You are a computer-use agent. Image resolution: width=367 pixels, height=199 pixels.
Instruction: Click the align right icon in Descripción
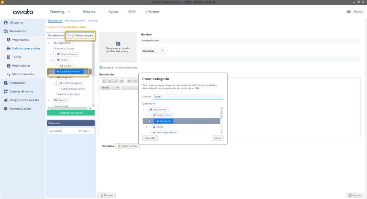tap(116, 81)
